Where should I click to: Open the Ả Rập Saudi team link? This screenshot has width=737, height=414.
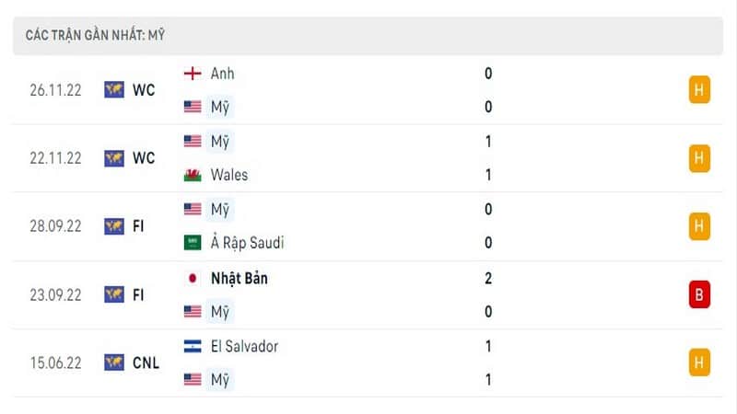(247, 243)
